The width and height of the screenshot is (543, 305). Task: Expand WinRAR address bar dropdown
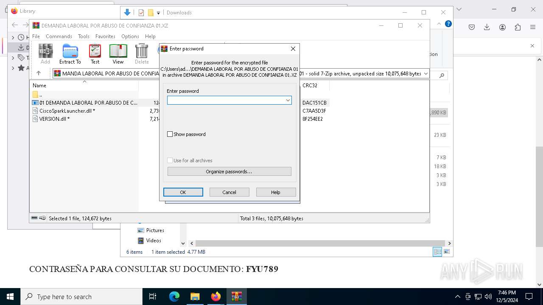point(426,74)
